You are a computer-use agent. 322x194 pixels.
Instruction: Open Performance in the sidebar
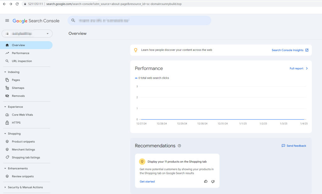[20, 53]
